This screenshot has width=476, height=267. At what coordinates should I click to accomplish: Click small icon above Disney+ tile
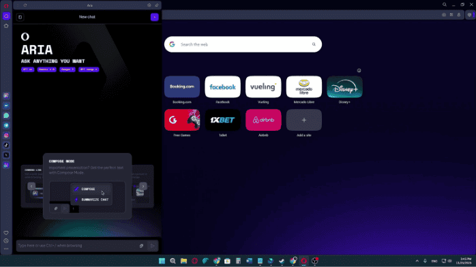359,71
